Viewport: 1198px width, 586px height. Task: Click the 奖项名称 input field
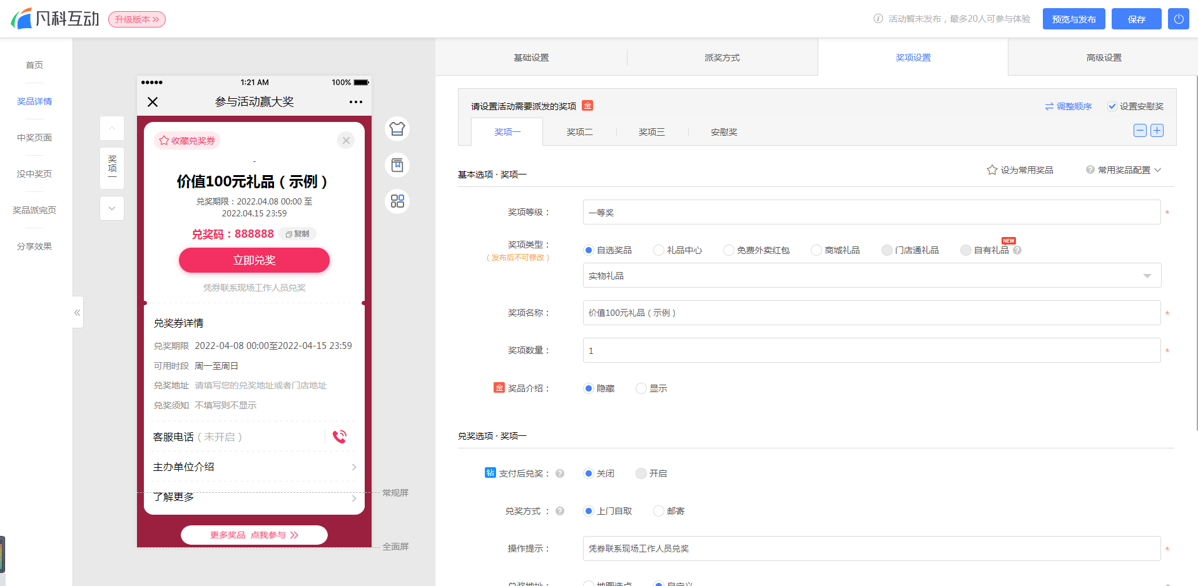point(872,313)
